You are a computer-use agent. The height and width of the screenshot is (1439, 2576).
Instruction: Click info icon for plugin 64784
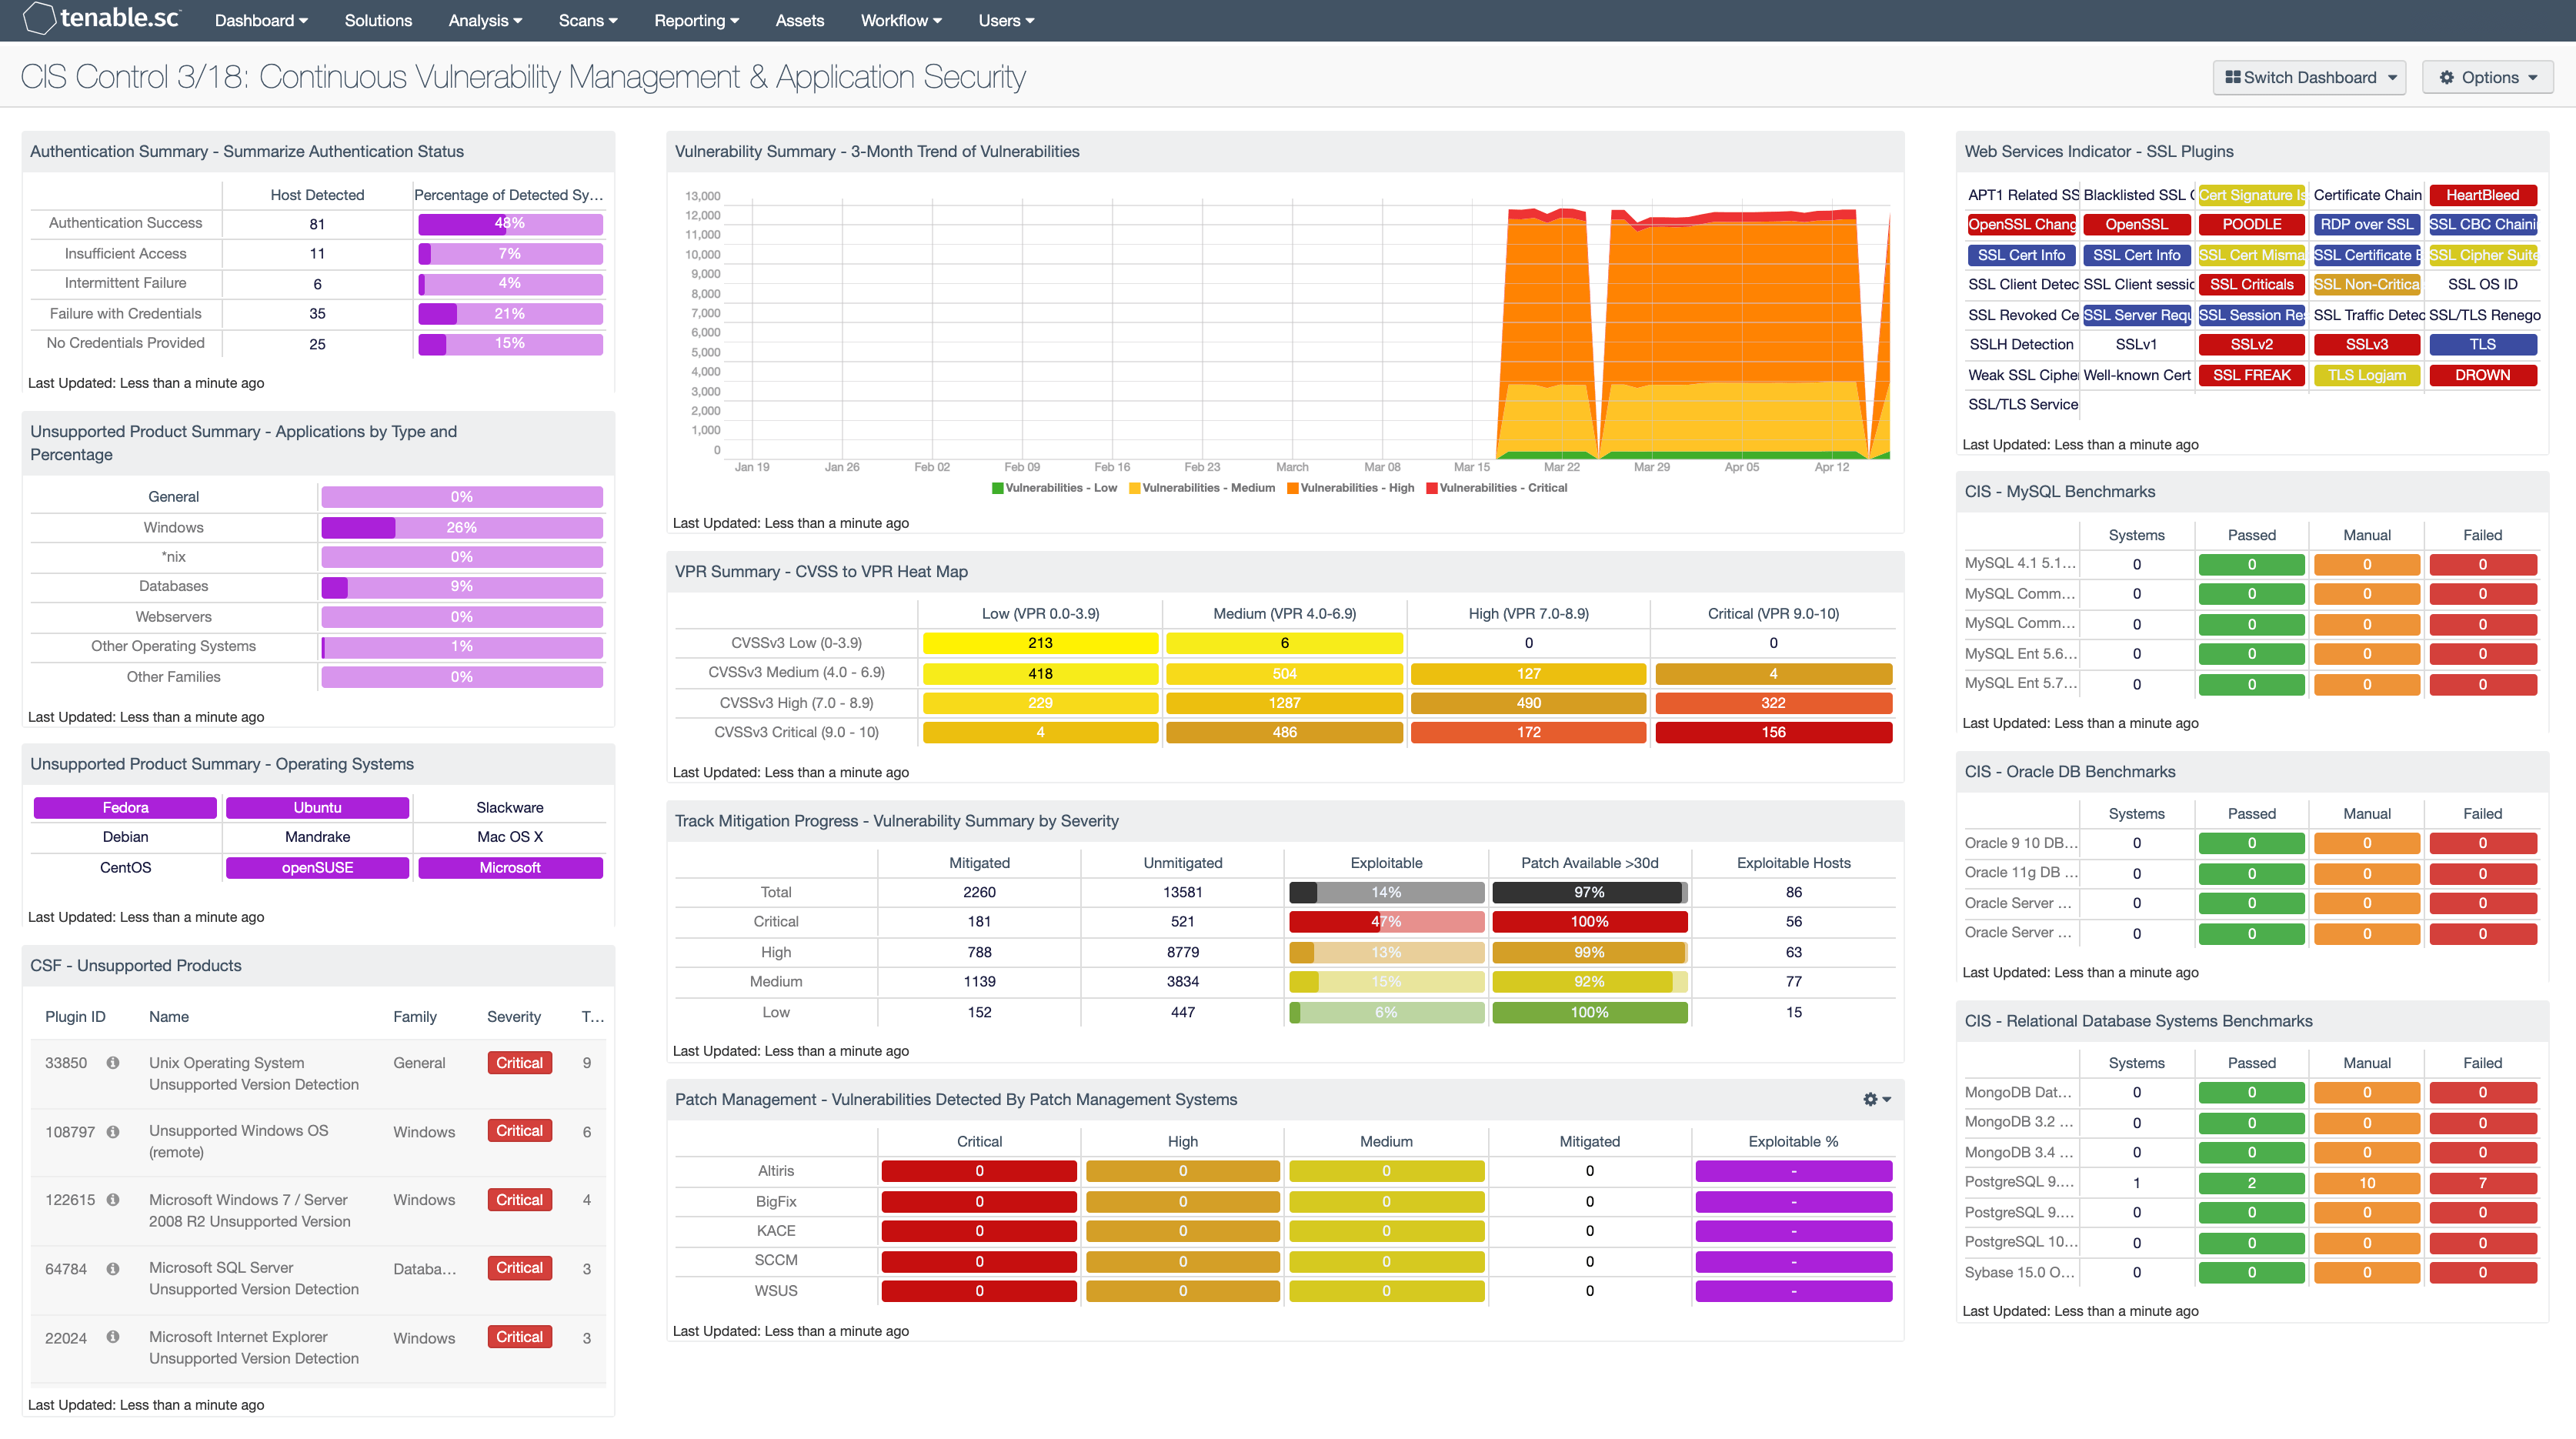(113, 1268)
